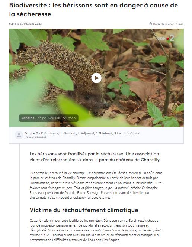Viewport: 192px width, 247px height.
Task: Select the Jardins tag on the video
Action: pos(28,118)
